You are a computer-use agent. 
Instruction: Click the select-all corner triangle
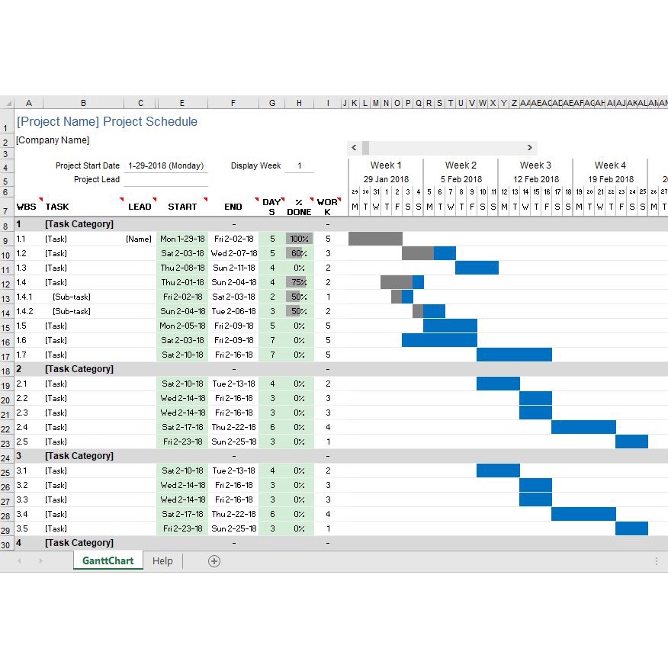pyautogui.click(x=8, y=103)
